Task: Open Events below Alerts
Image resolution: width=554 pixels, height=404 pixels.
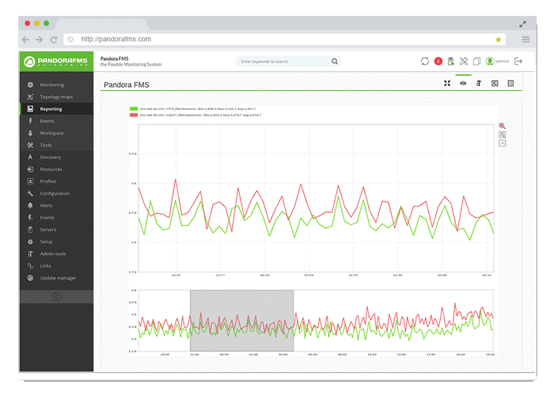Action: tap(47, 218)
